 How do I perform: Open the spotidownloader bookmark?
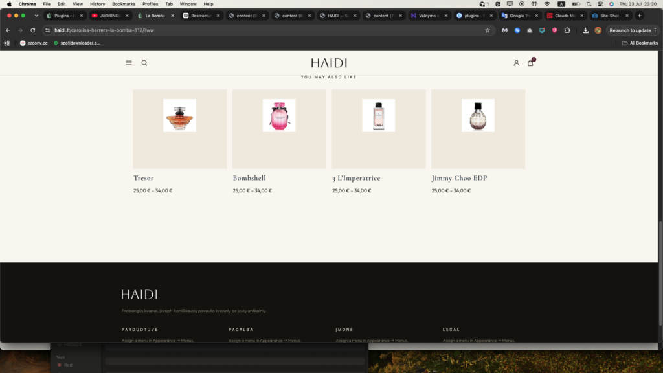pos(77,43)
